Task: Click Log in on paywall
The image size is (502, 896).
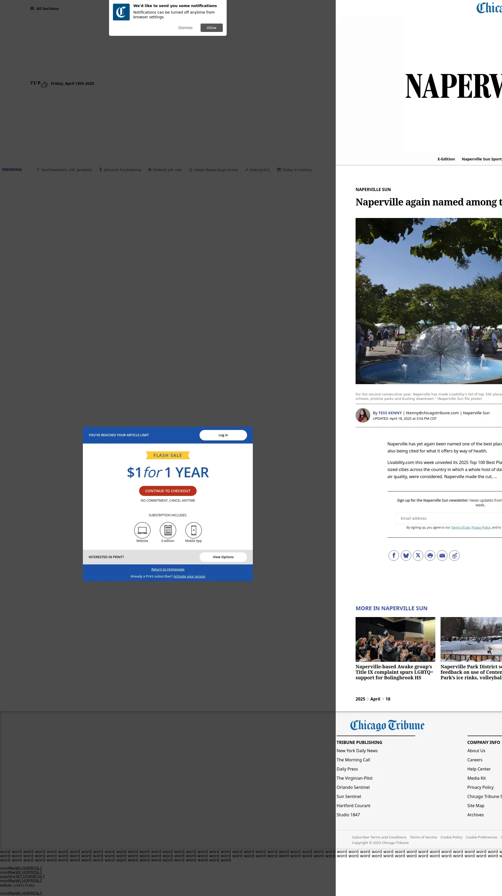Action: [223, 435]
